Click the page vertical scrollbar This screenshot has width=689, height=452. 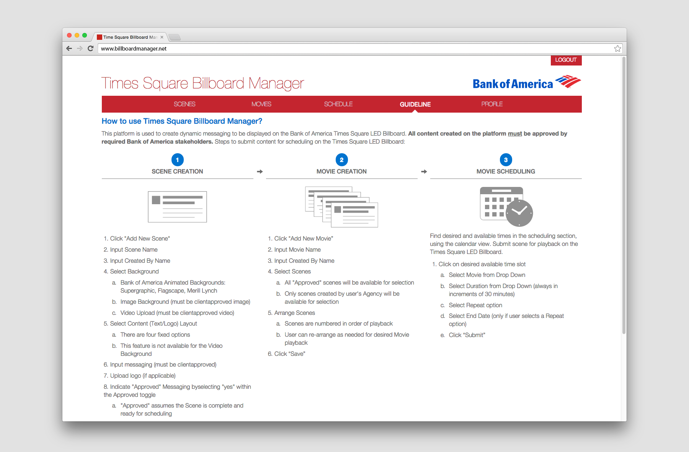point(624,195)
